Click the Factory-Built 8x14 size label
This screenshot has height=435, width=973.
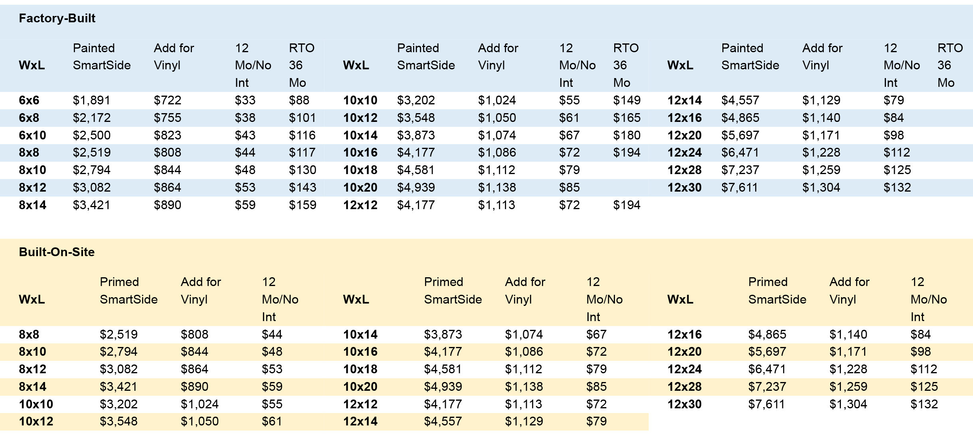point(33,205)
